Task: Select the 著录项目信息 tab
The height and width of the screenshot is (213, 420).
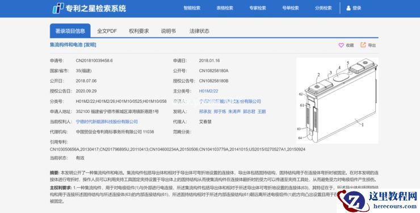Action: (70, 31)
